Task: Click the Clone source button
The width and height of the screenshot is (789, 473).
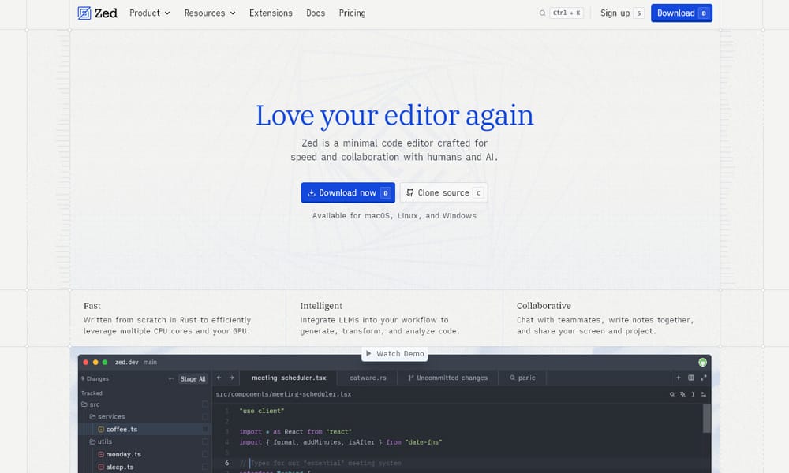Action: tap(443, 192)
